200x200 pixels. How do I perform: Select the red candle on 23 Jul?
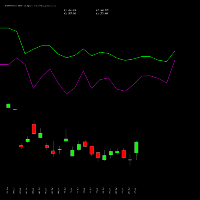pos(124,154)
